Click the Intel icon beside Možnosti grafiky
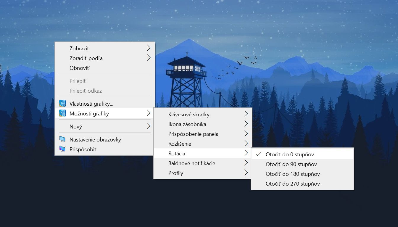This screenshot has height=227, width=398. coord(62,113)
